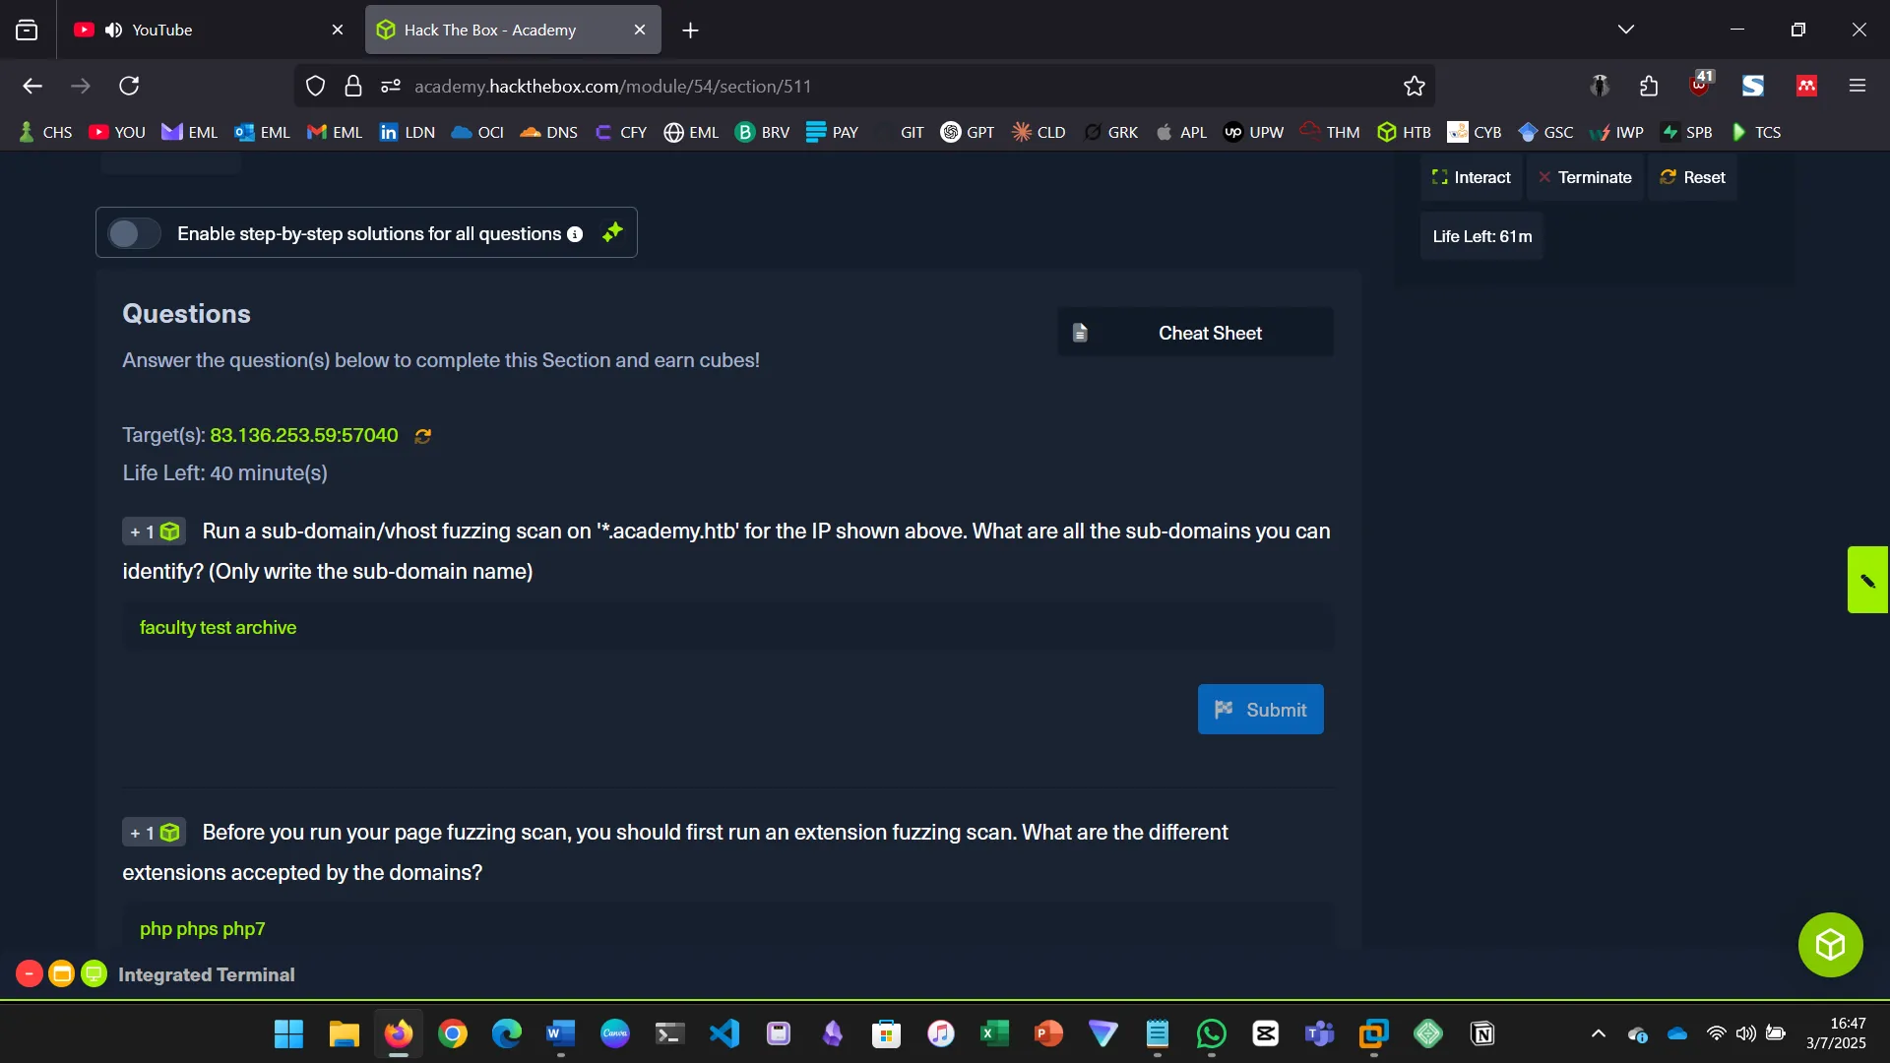The image size is (1890, 1063).
Task: Switch to the YouTube tab
Action: 197,30
